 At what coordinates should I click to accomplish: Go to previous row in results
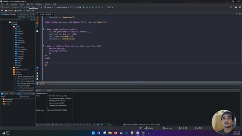pyautogui.click(x=77, y=125)
